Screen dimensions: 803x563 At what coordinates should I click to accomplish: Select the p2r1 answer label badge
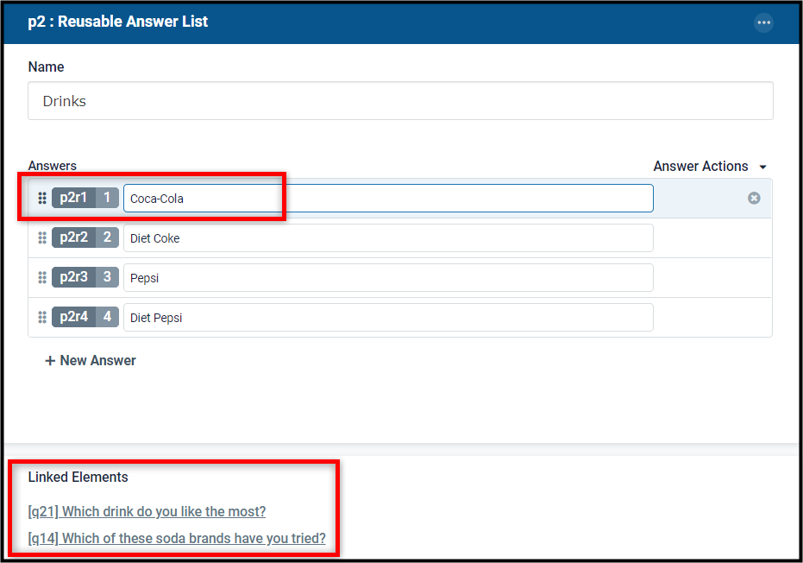click(x=74, y=198)
